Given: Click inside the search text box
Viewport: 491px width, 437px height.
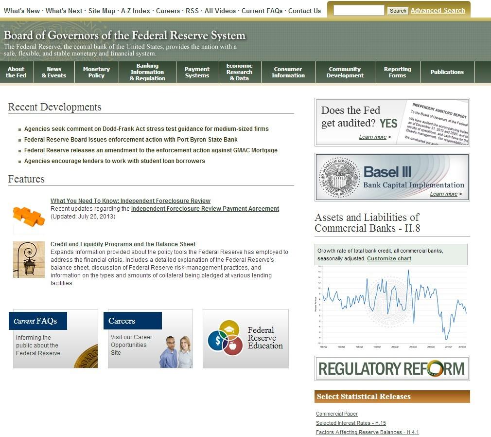Looking at the screenshot, I should click(x=358, y=9).
